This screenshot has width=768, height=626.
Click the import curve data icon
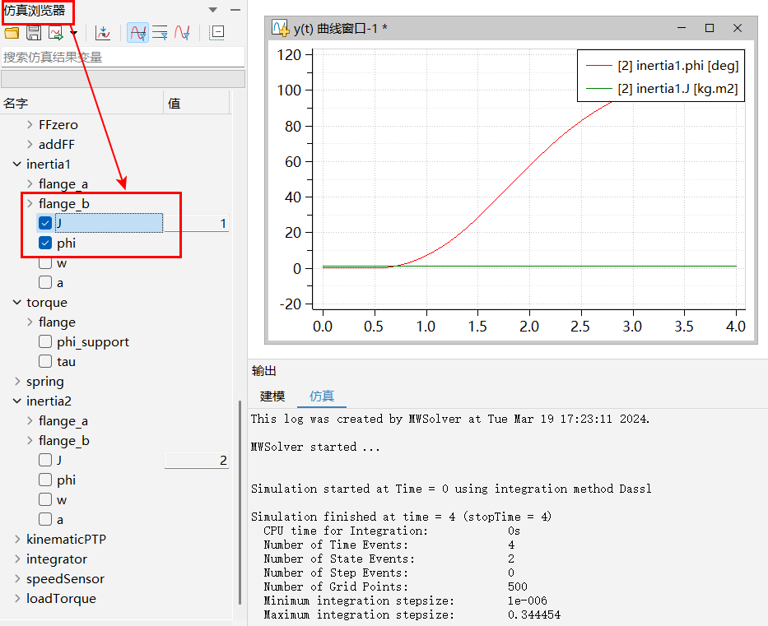click(103, 33)
